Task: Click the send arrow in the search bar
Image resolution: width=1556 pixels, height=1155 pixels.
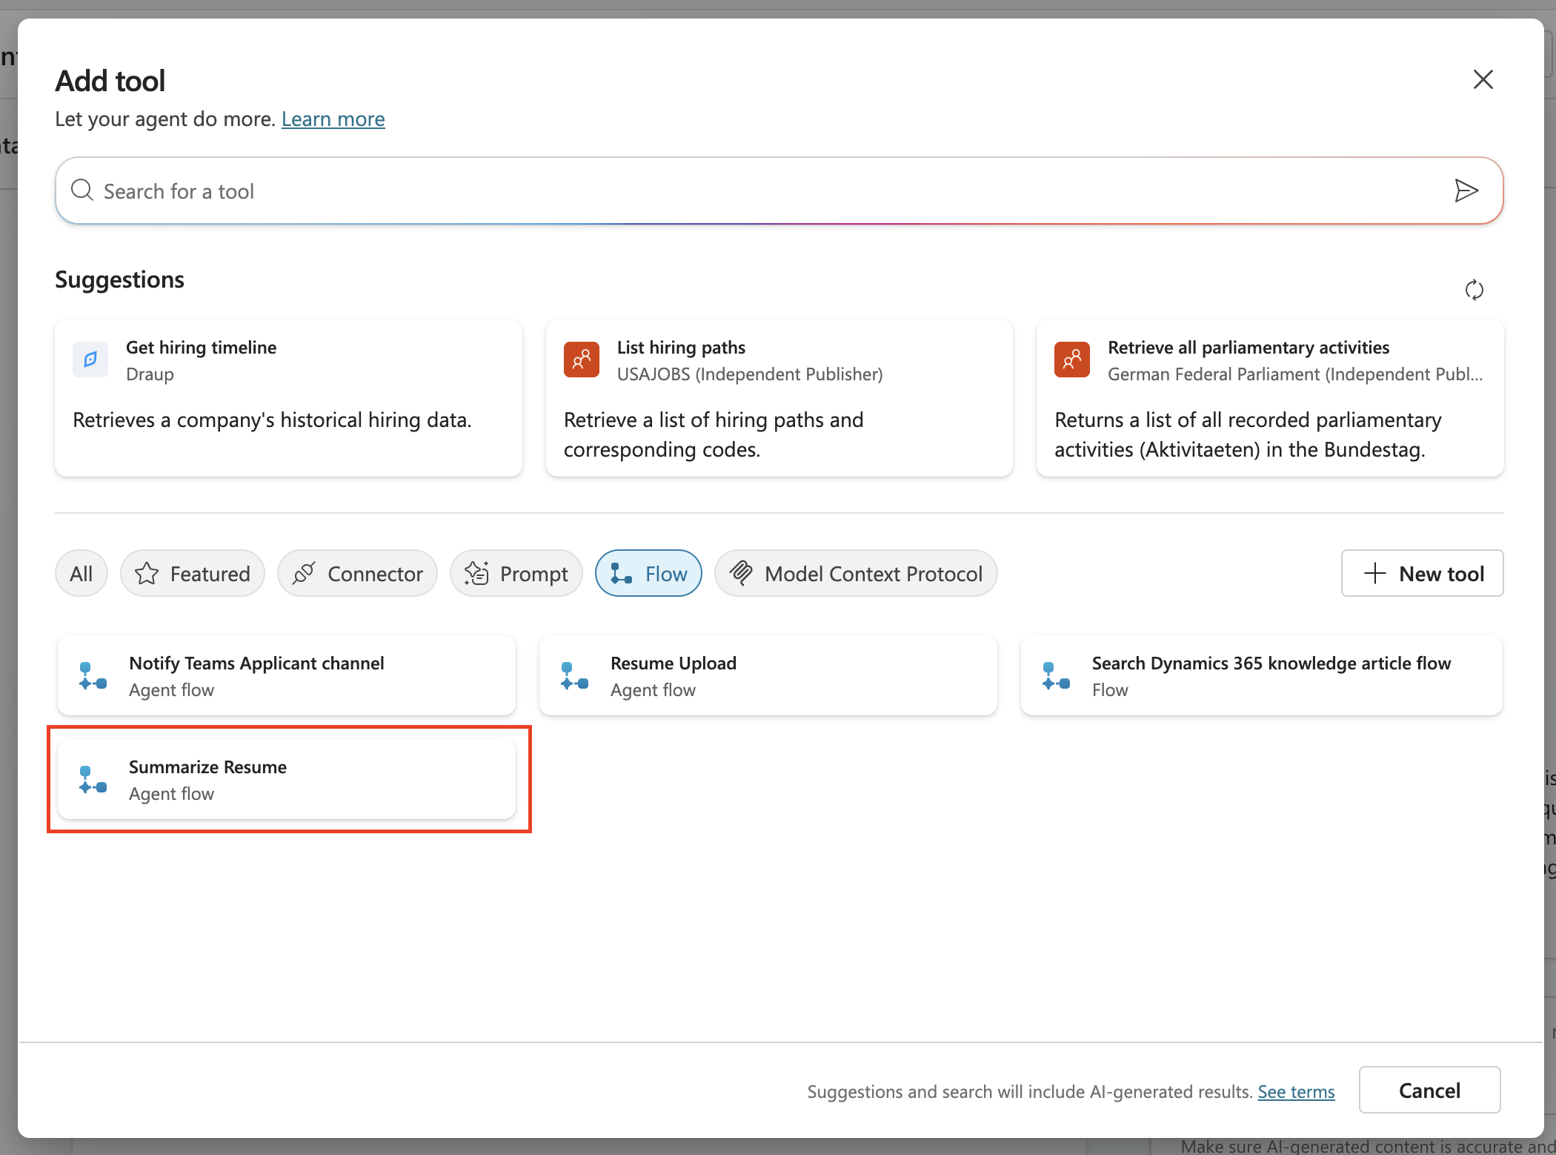Action: coord(1466,191)
